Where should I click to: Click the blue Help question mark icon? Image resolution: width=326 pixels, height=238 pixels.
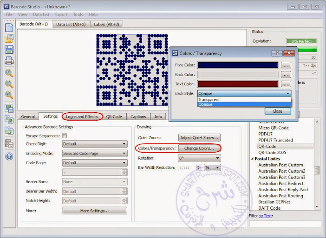click(x=9, y=156)
